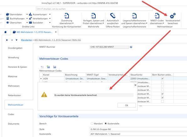Navigate back with the left arrow
This screenshot has width=187, height=137.
click(x=7, y=40)
